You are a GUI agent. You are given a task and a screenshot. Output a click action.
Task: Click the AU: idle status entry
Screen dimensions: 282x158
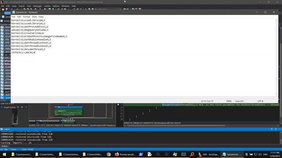pyautogui.click(x=4, y=149)
